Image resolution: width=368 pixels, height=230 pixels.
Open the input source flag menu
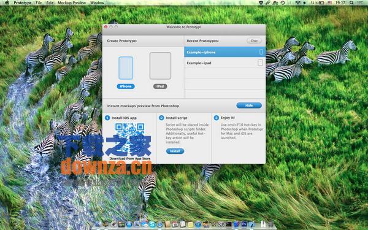click(x=329, y=3)
